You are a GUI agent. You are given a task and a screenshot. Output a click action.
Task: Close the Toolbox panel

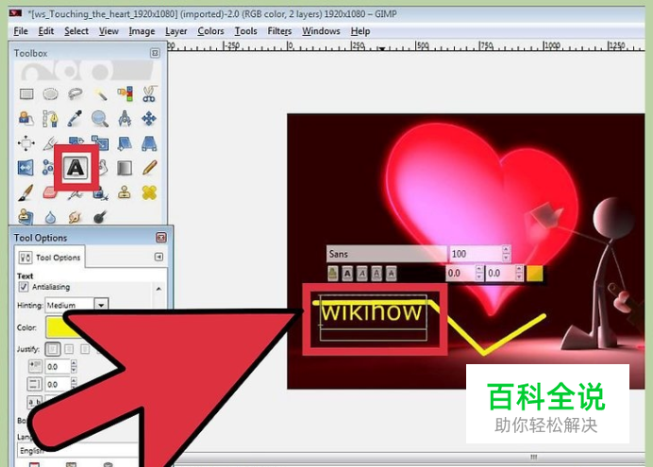pos(155,53)
